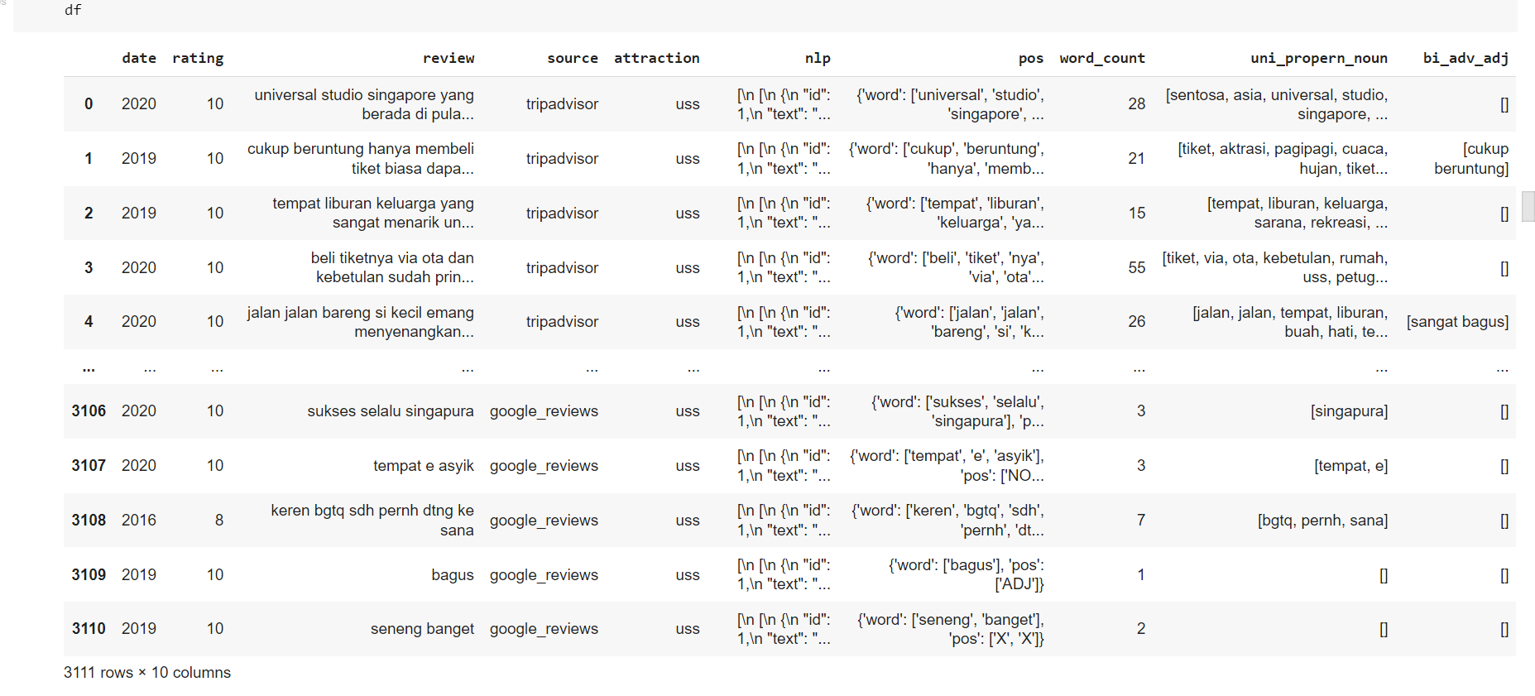Screen dimensions: 1535x696
Task: Click the 'rating' column header
Action: click(198, 58)
